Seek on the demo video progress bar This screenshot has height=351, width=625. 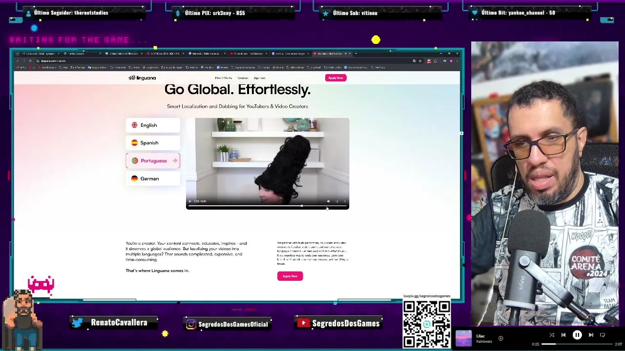[x=268, y=206]
